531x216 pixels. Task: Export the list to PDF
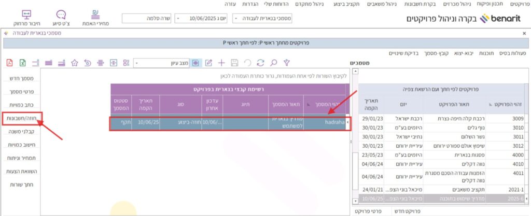pyautogui.click(x=9, y=63)
